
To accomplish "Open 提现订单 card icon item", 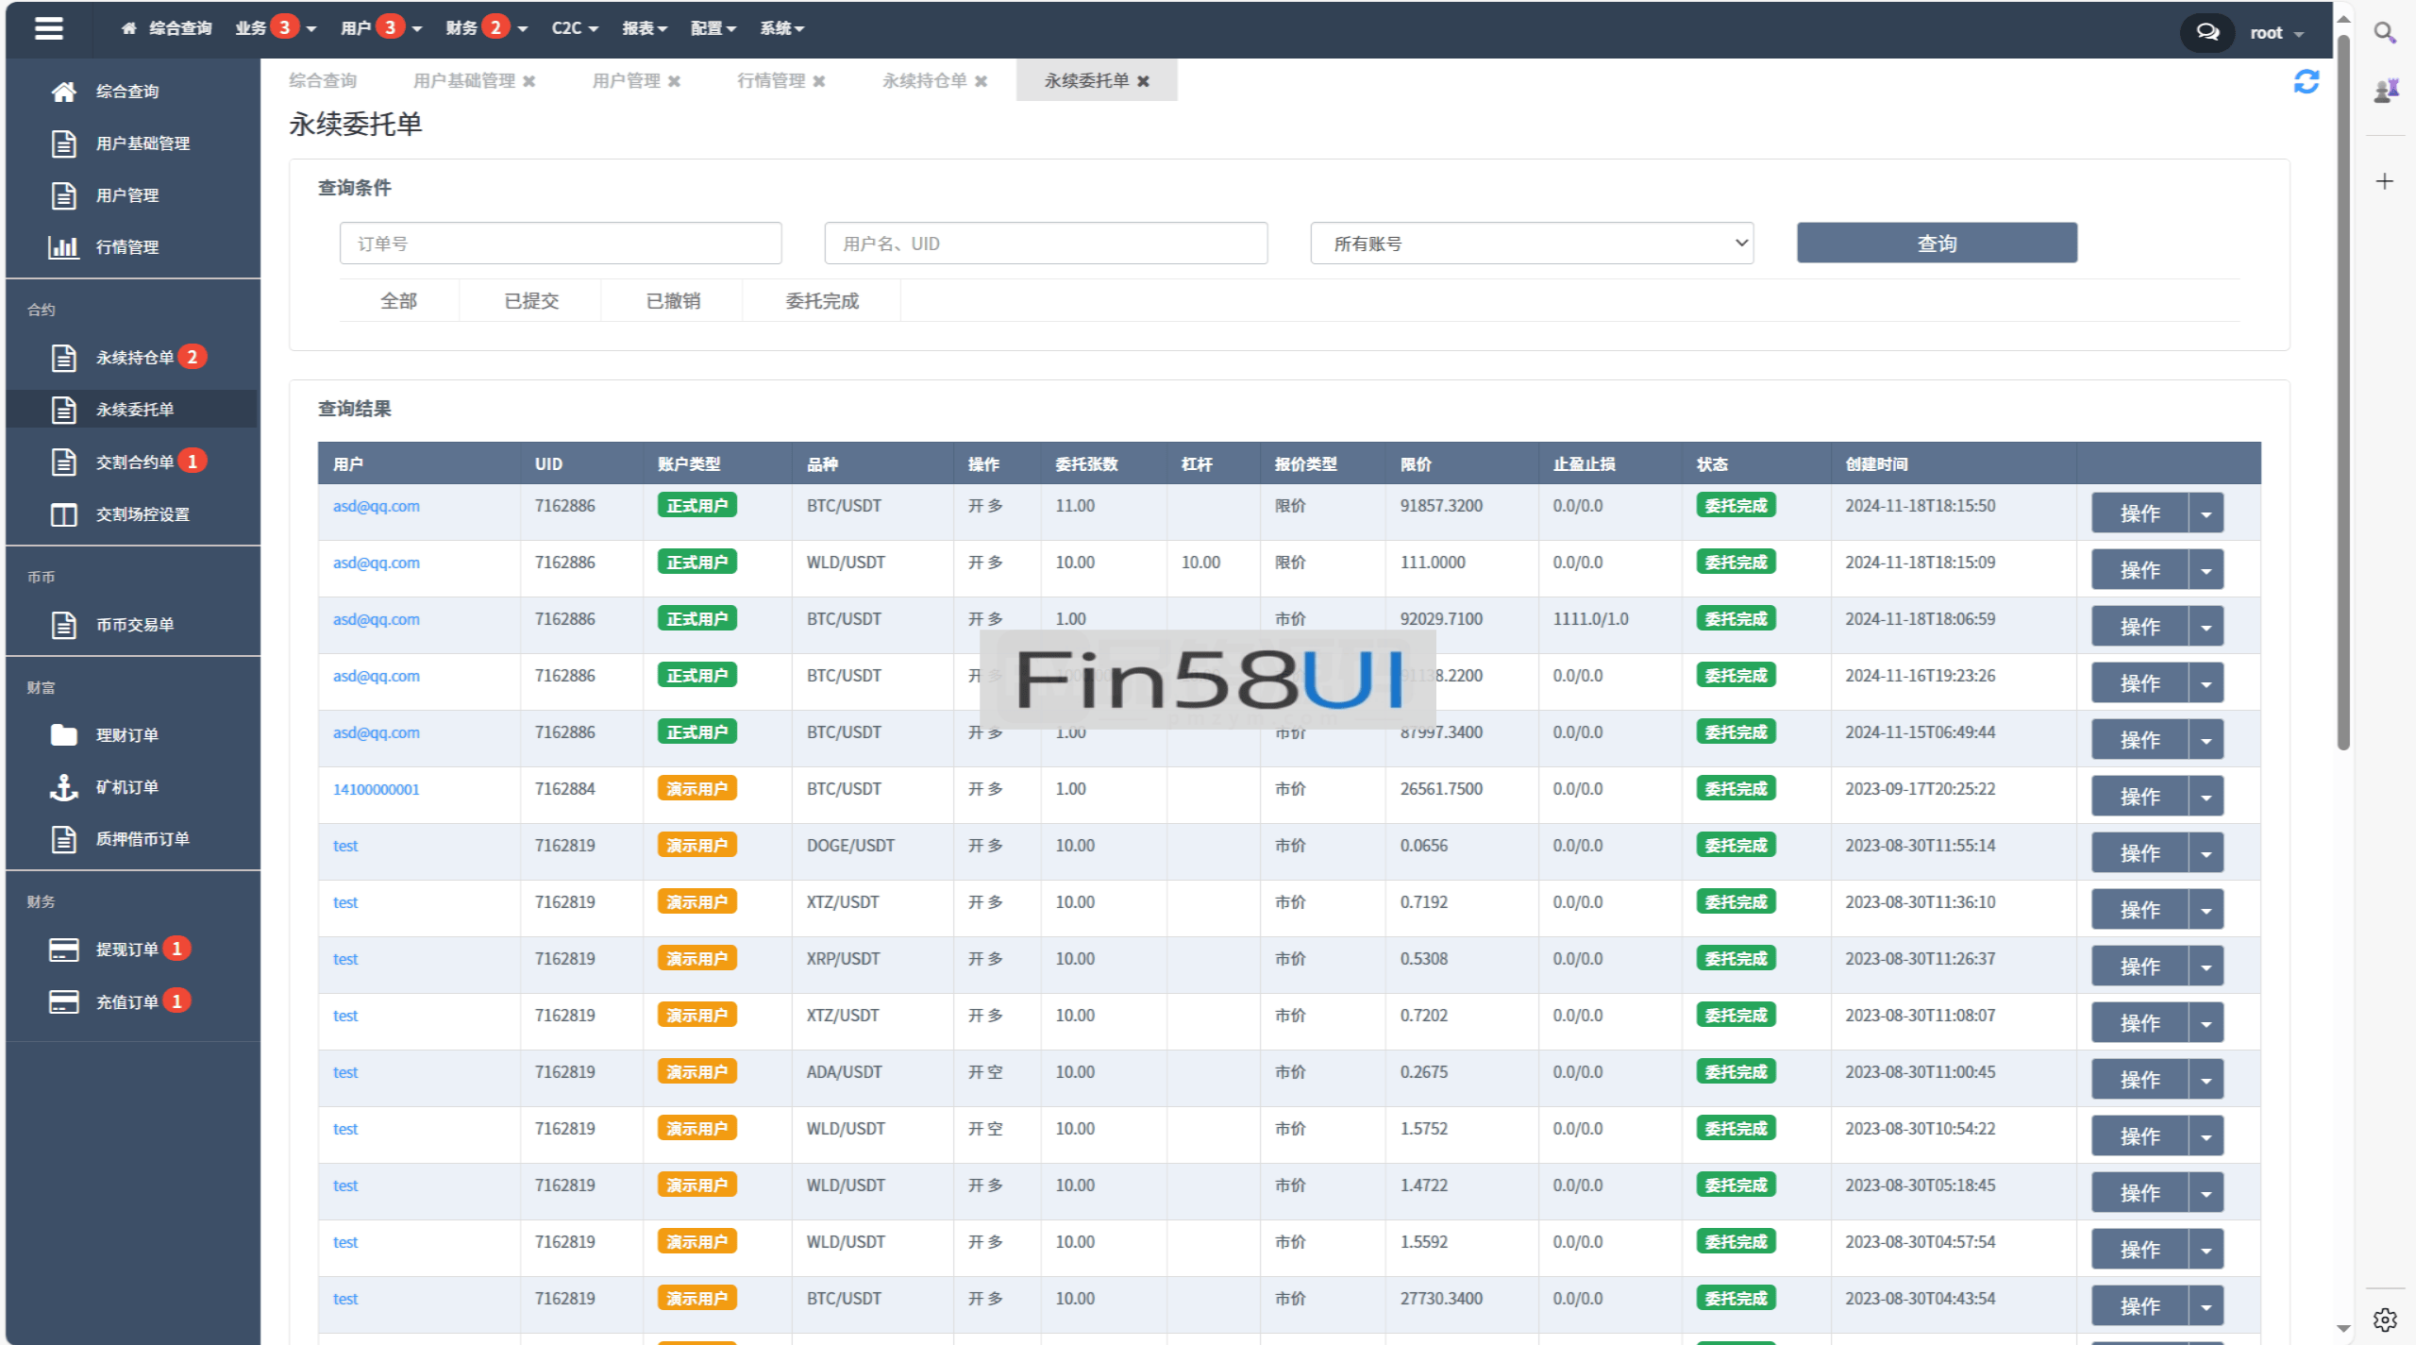I will [63, 950].
